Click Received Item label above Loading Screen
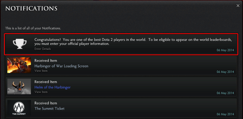The width and height of the screenshot is (243, 119). click(x=46, y=61)
